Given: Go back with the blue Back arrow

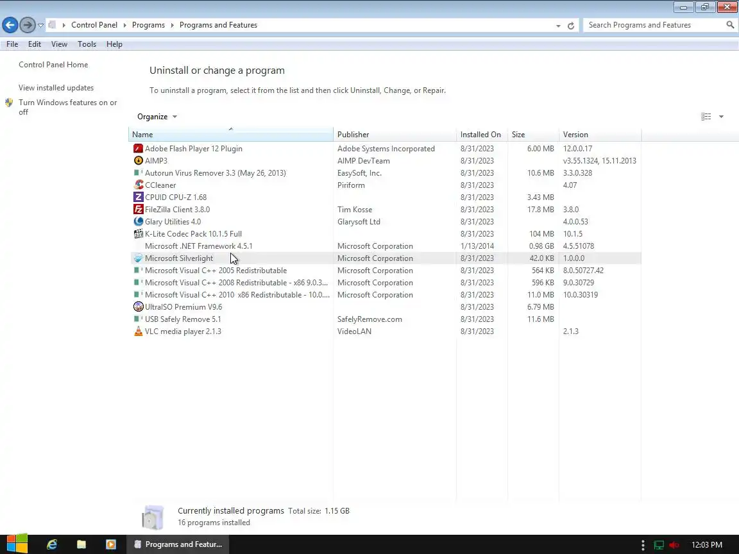Looking at the screenshot, I should (x=10, y=25).
